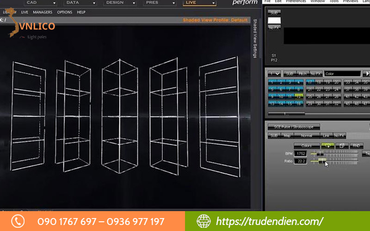The image size is (370, 231).
Task: Open the storage bank dropdown showing 1
Action: tap(274, 74)
